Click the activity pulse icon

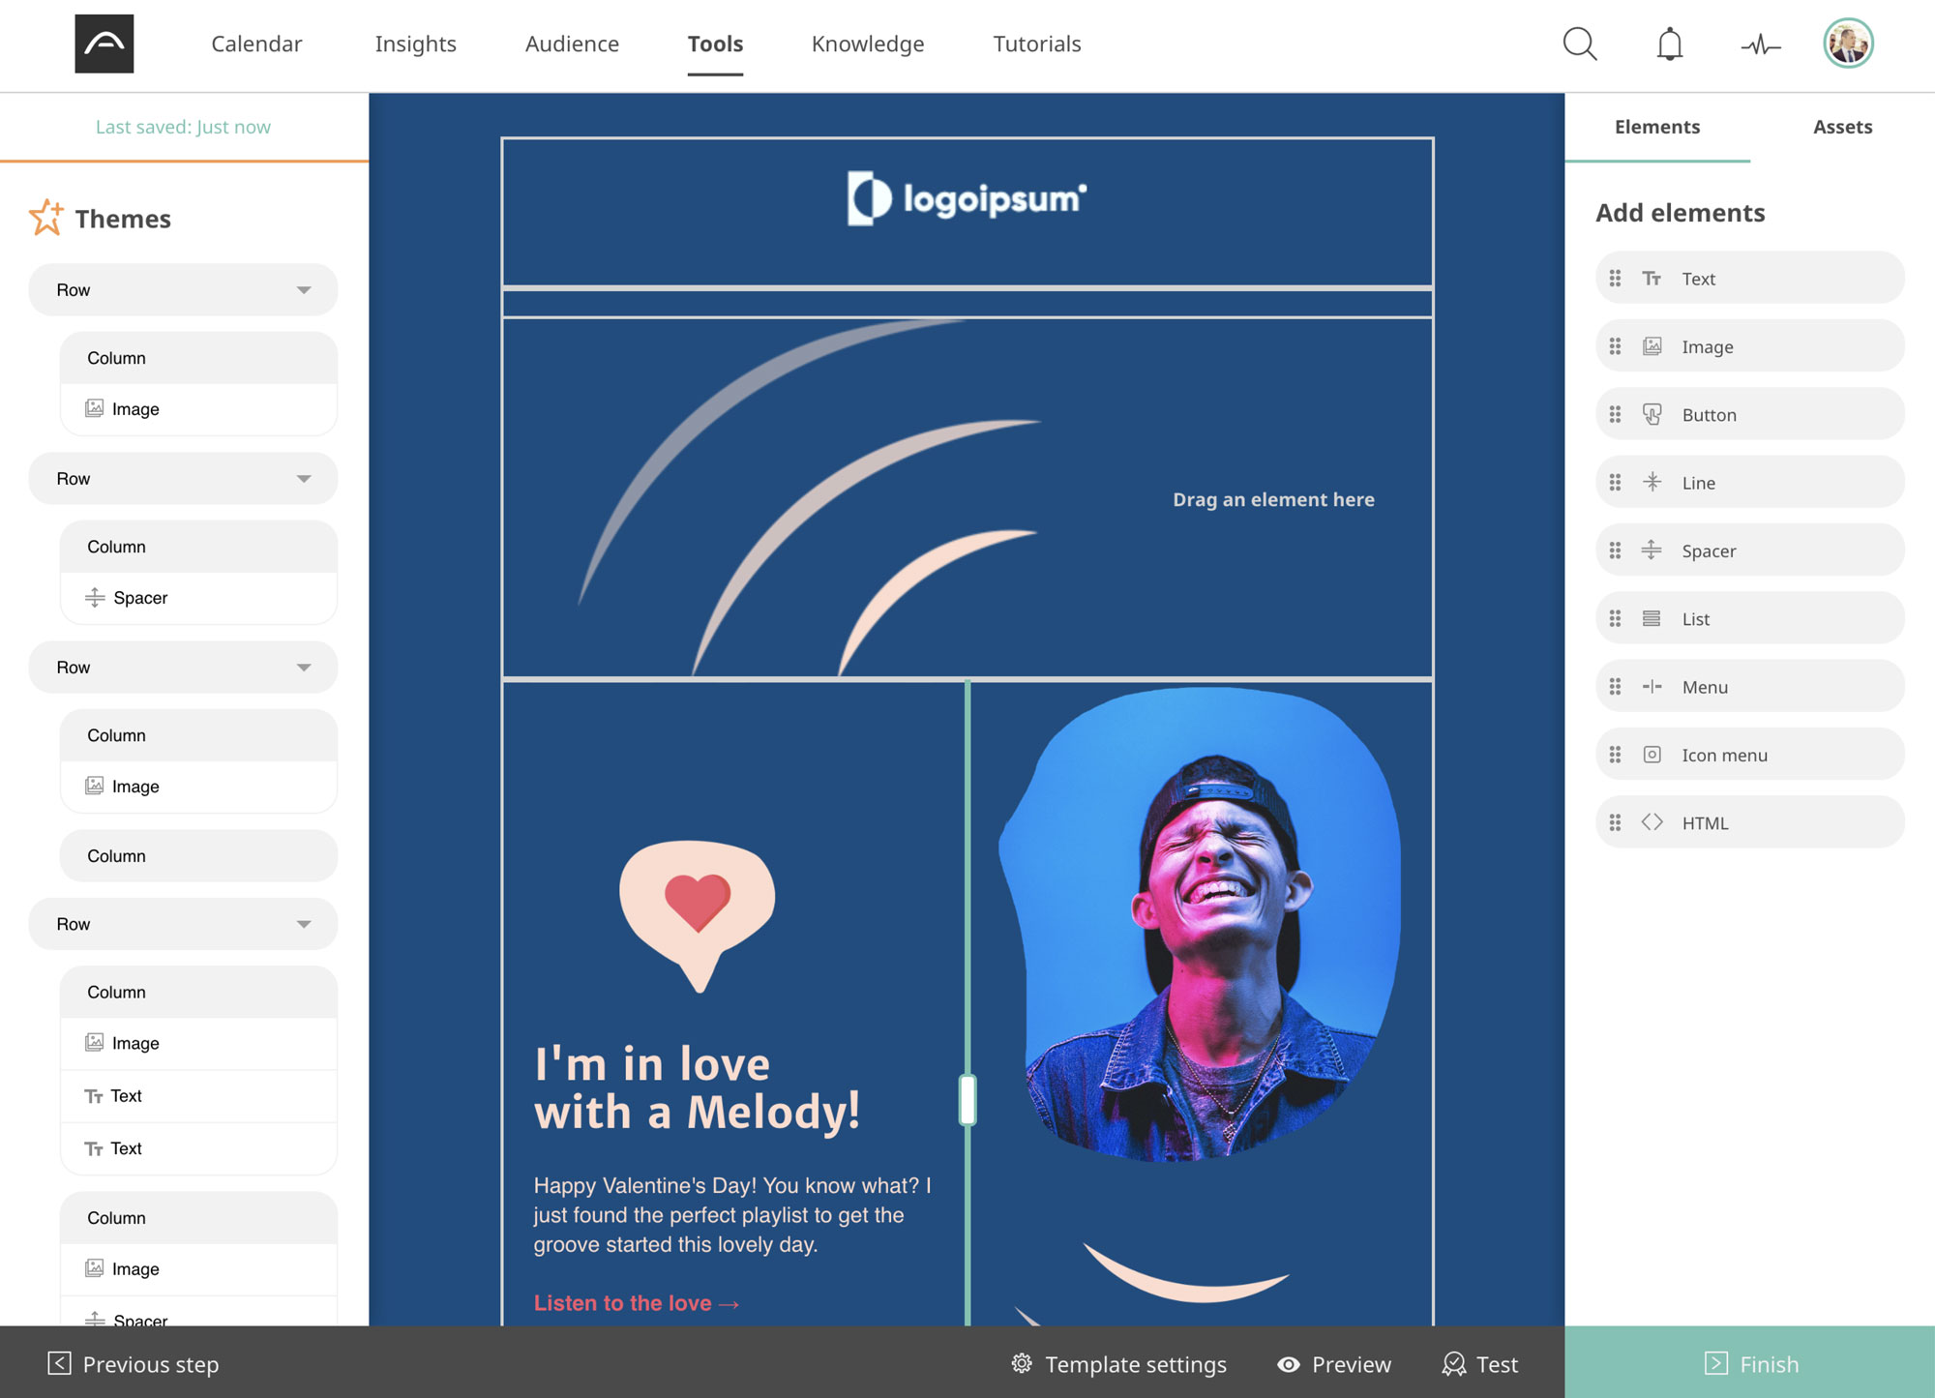1761,45
